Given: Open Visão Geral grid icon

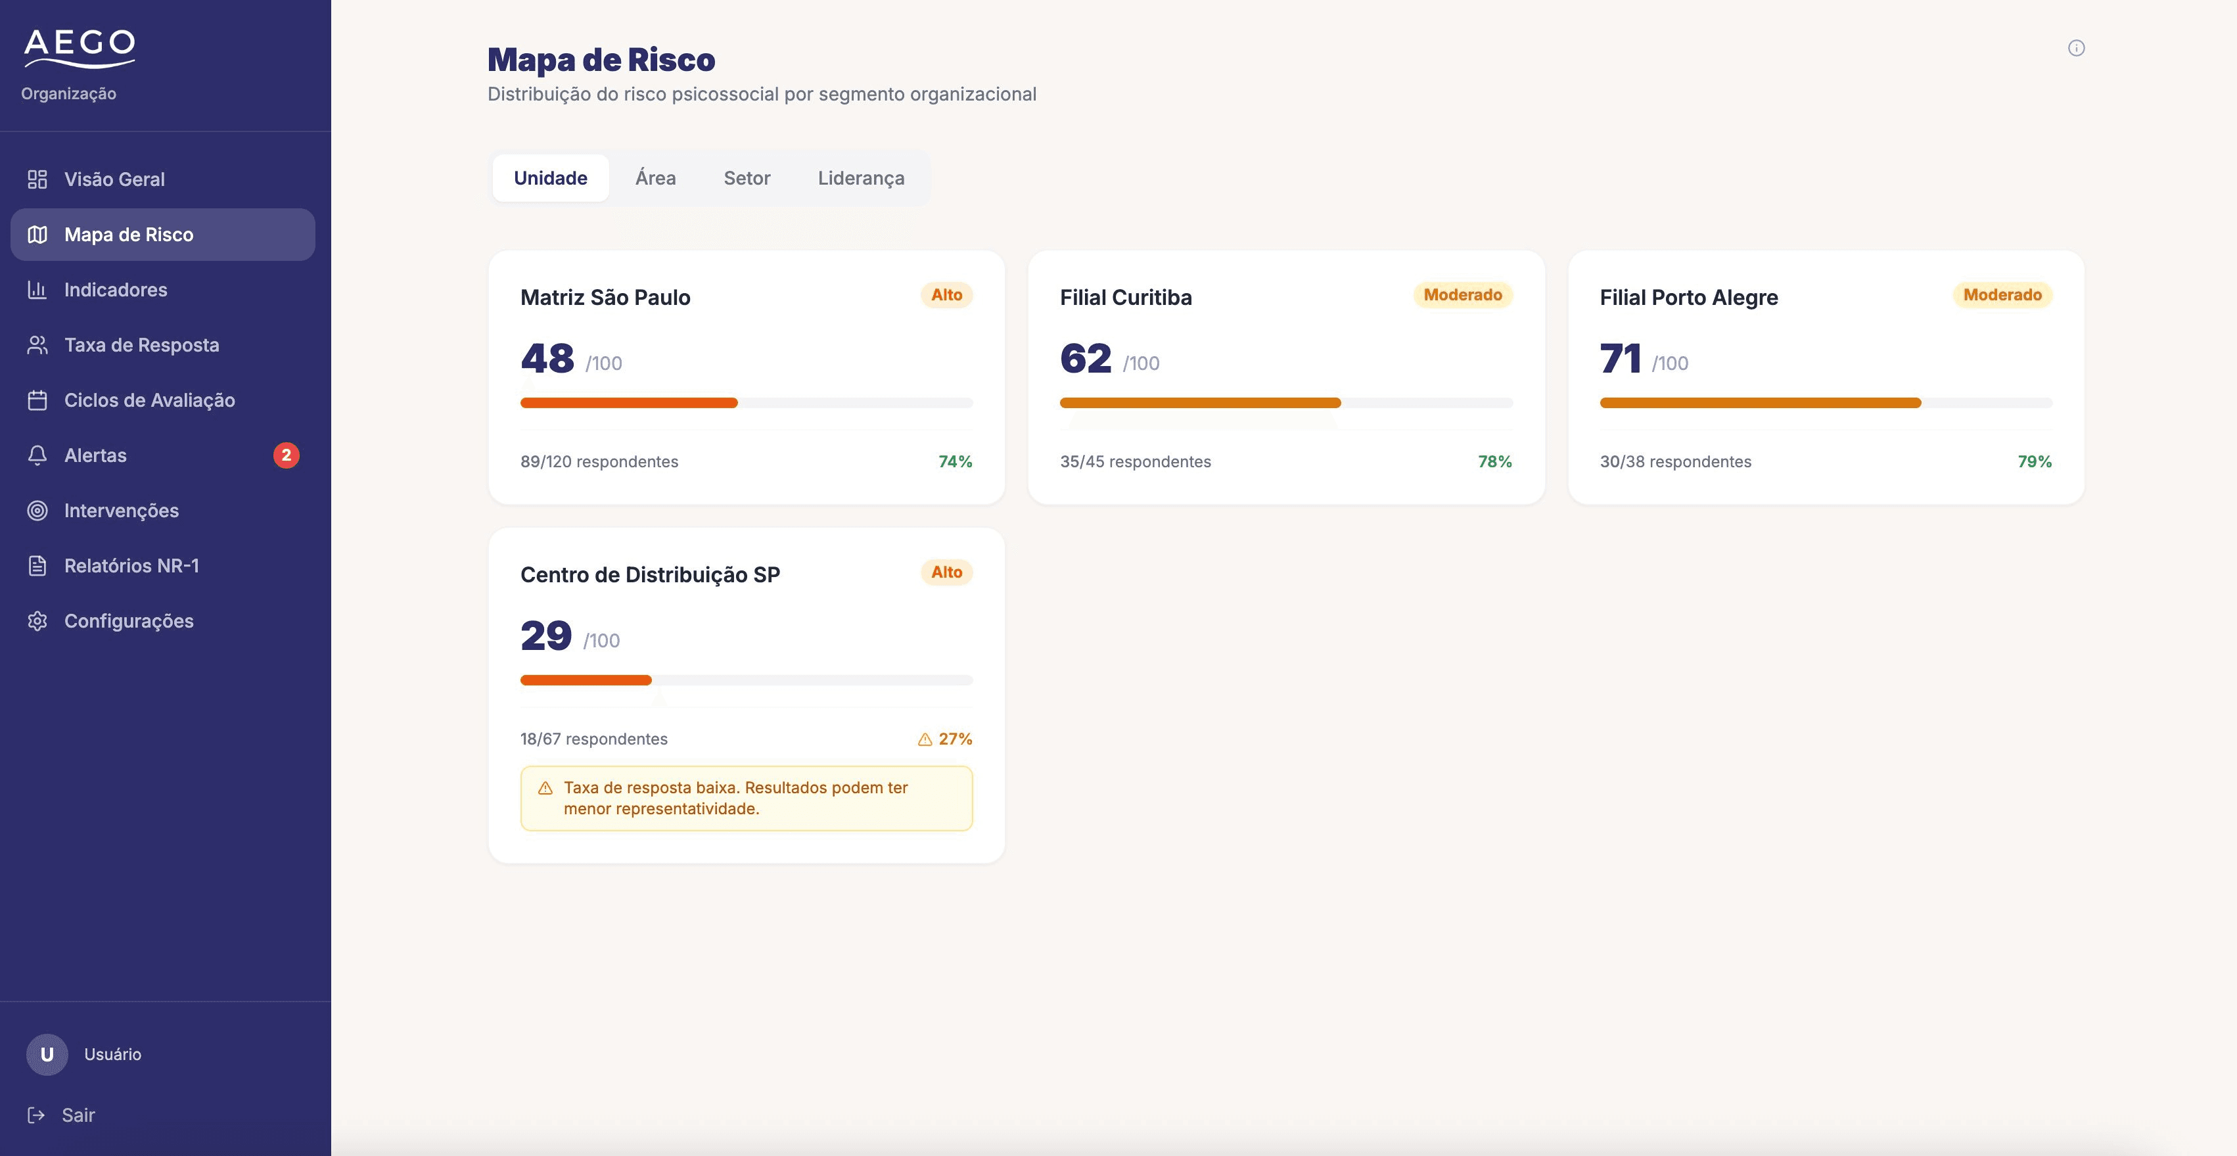Looking at the screenshot, I should (x=37, y=179).
